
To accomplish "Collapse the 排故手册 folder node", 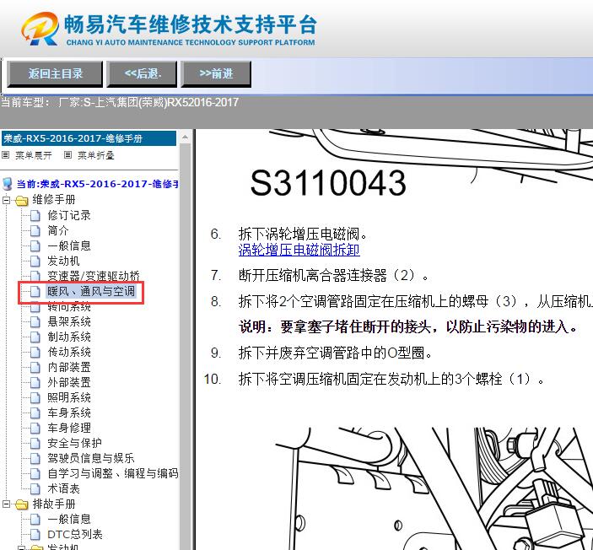I will [x=6, y=504].
